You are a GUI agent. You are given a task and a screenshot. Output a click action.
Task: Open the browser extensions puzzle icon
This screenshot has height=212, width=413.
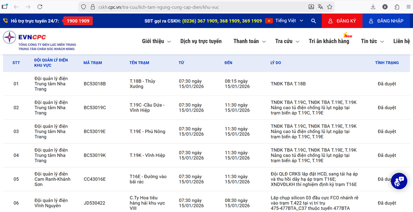[x=397, y=7]
